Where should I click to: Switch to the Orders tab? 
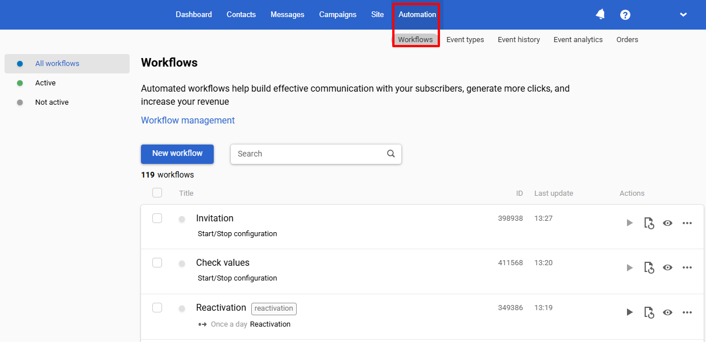628,39
